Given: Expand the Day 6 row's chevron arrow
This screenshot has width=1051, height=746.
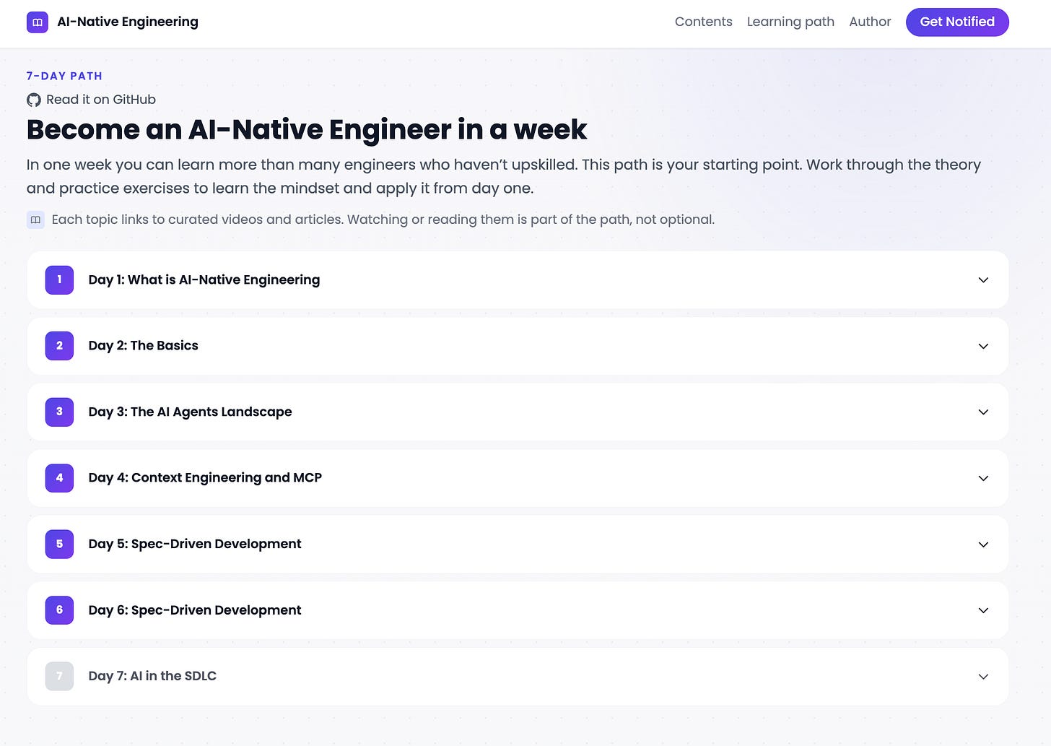Looking at the screenshot, I should pos(983,610).
